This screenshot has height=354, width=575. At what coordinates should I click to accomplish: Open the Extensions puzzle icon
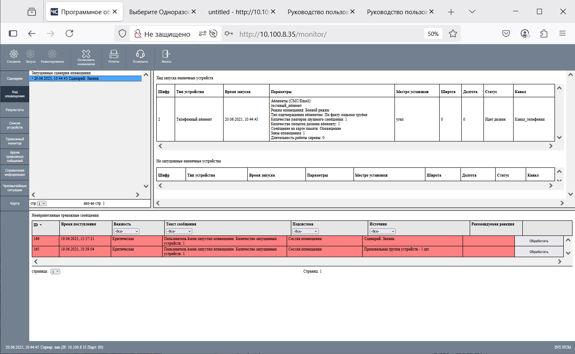[x=544, y=34]
